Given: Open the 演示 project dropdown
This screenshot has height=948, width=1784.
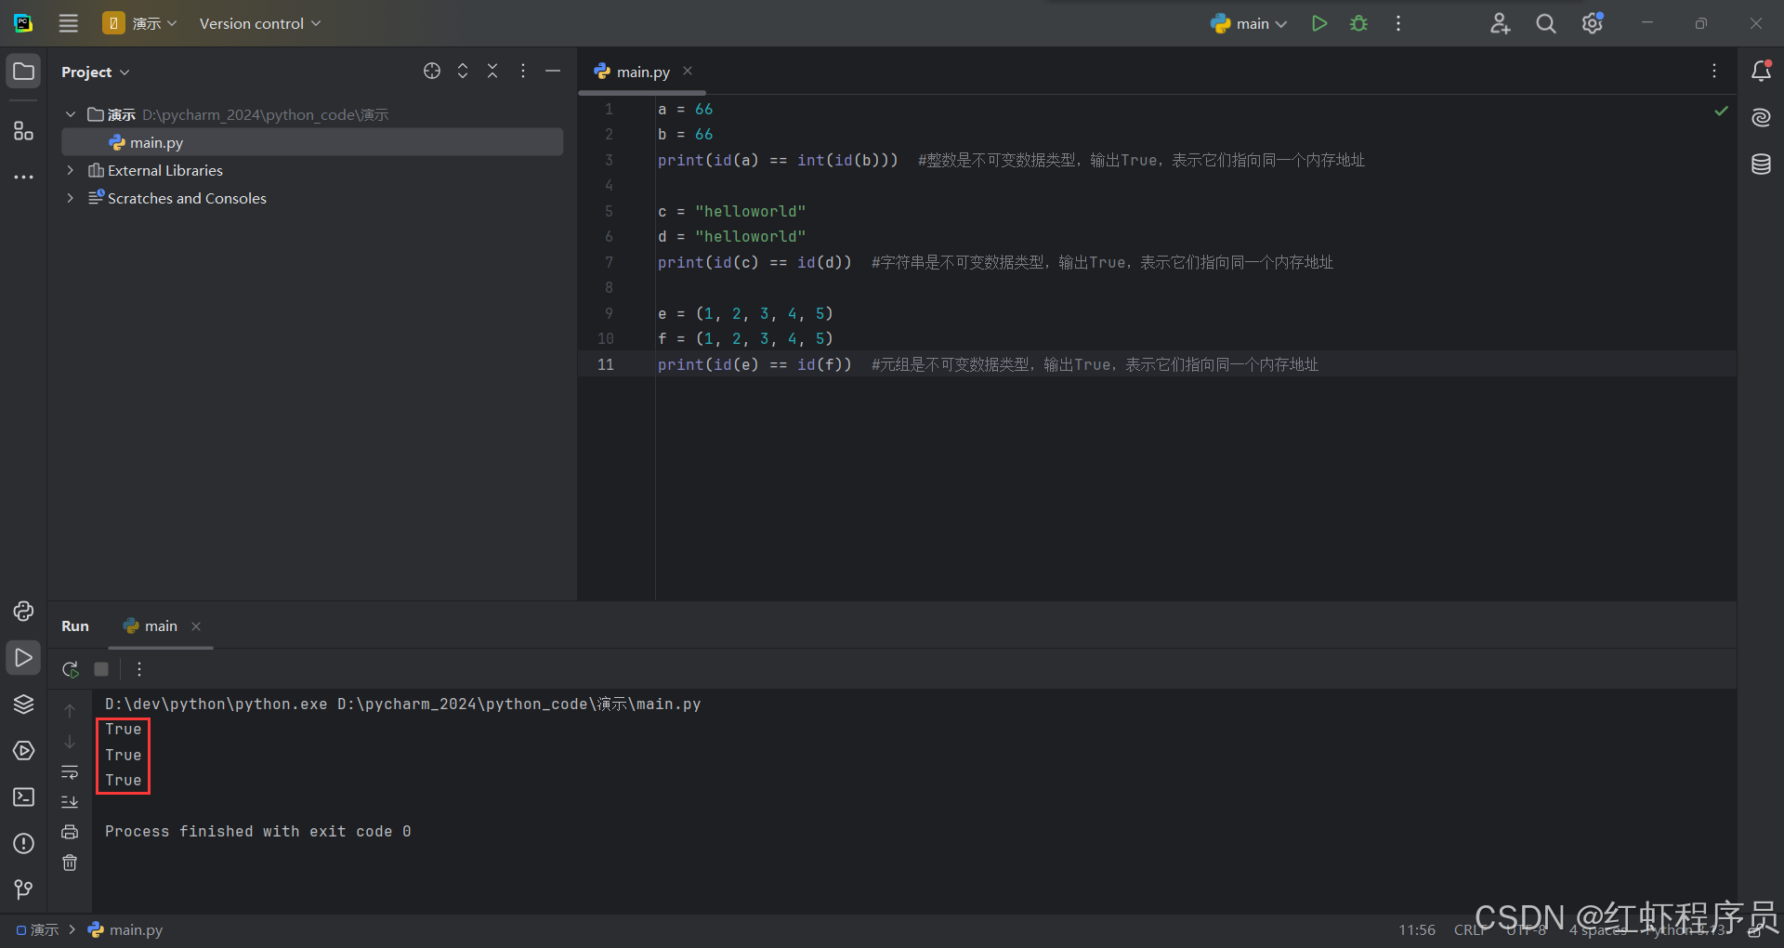Looking at the screenshot, I should tap(139, 23).
